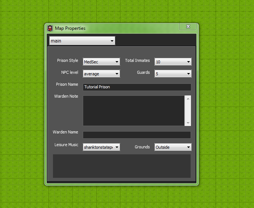
Task: Expand the Grounds Outside dropdown
Action: 173,147
